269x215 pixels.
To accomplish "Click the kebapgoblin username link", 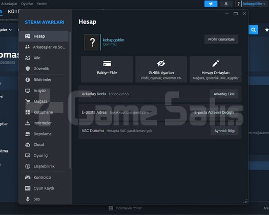I will pos(113,40).
